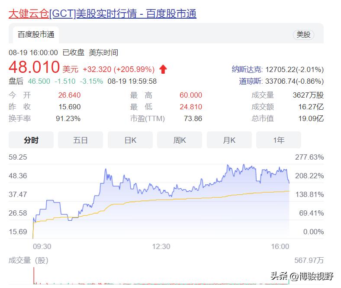Open the 纳斯达克 index link
The width and height of the screenshot is (341, 288).
coord(247,69)
